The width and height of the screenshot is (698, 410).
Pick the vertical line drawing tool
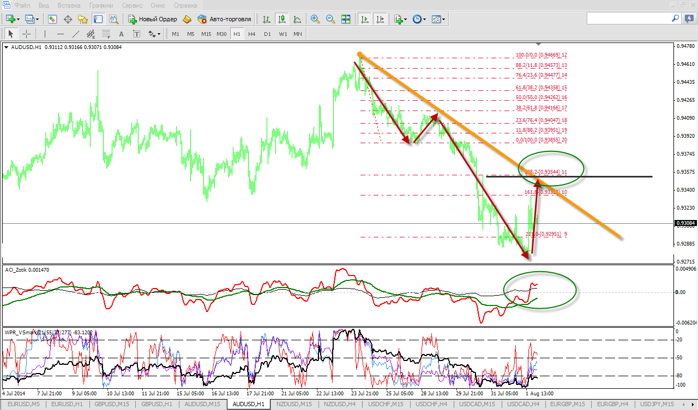[45, 34]
